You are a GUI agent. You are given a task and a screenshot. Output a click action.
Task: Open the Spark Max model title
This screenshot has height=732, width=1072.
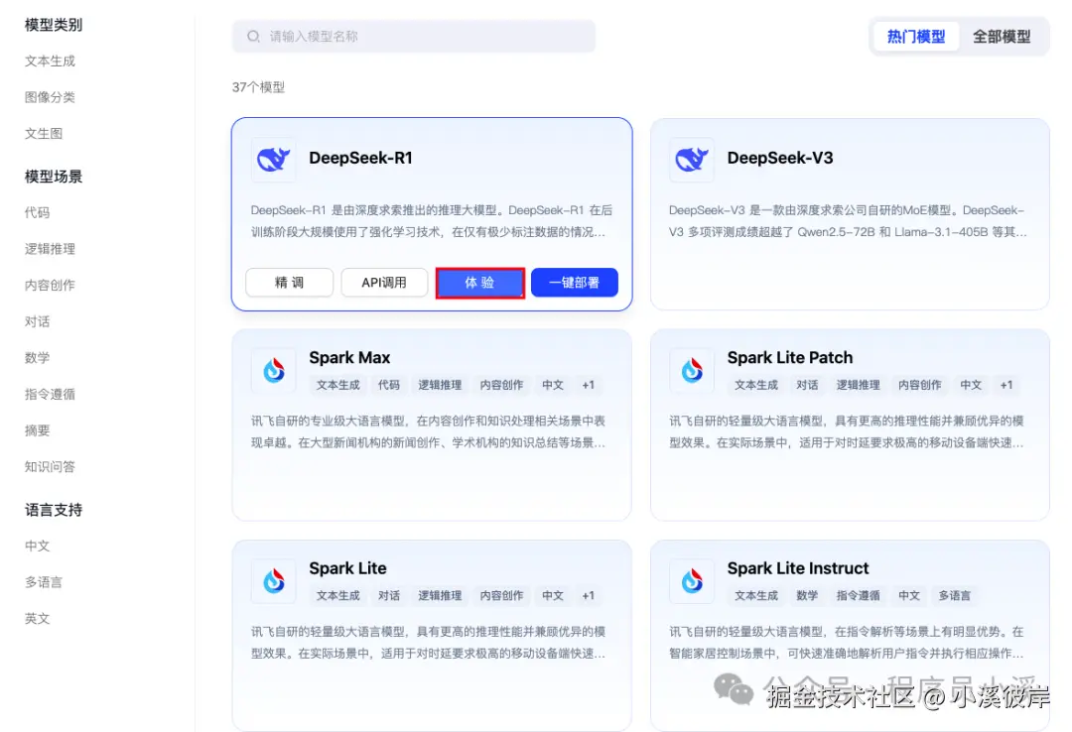tap(349, 357)
